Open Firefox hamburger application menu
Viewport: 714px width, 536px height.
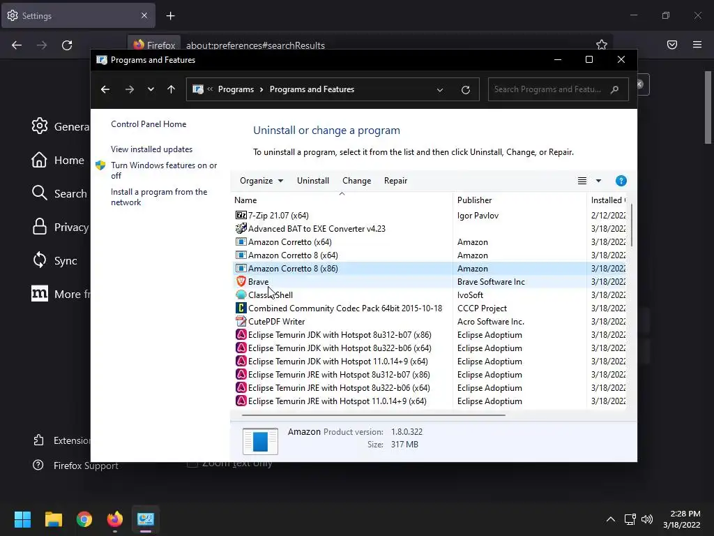tap(697, 45)
